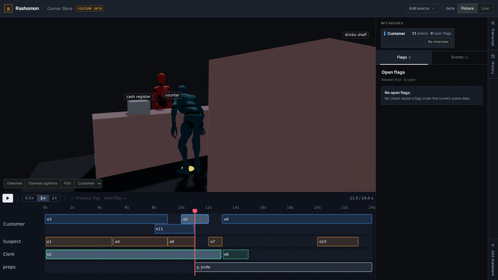Click the counter label in viewport
This screenshot has width=498, height=280.
pyautogui.click(x=172, y=95)
